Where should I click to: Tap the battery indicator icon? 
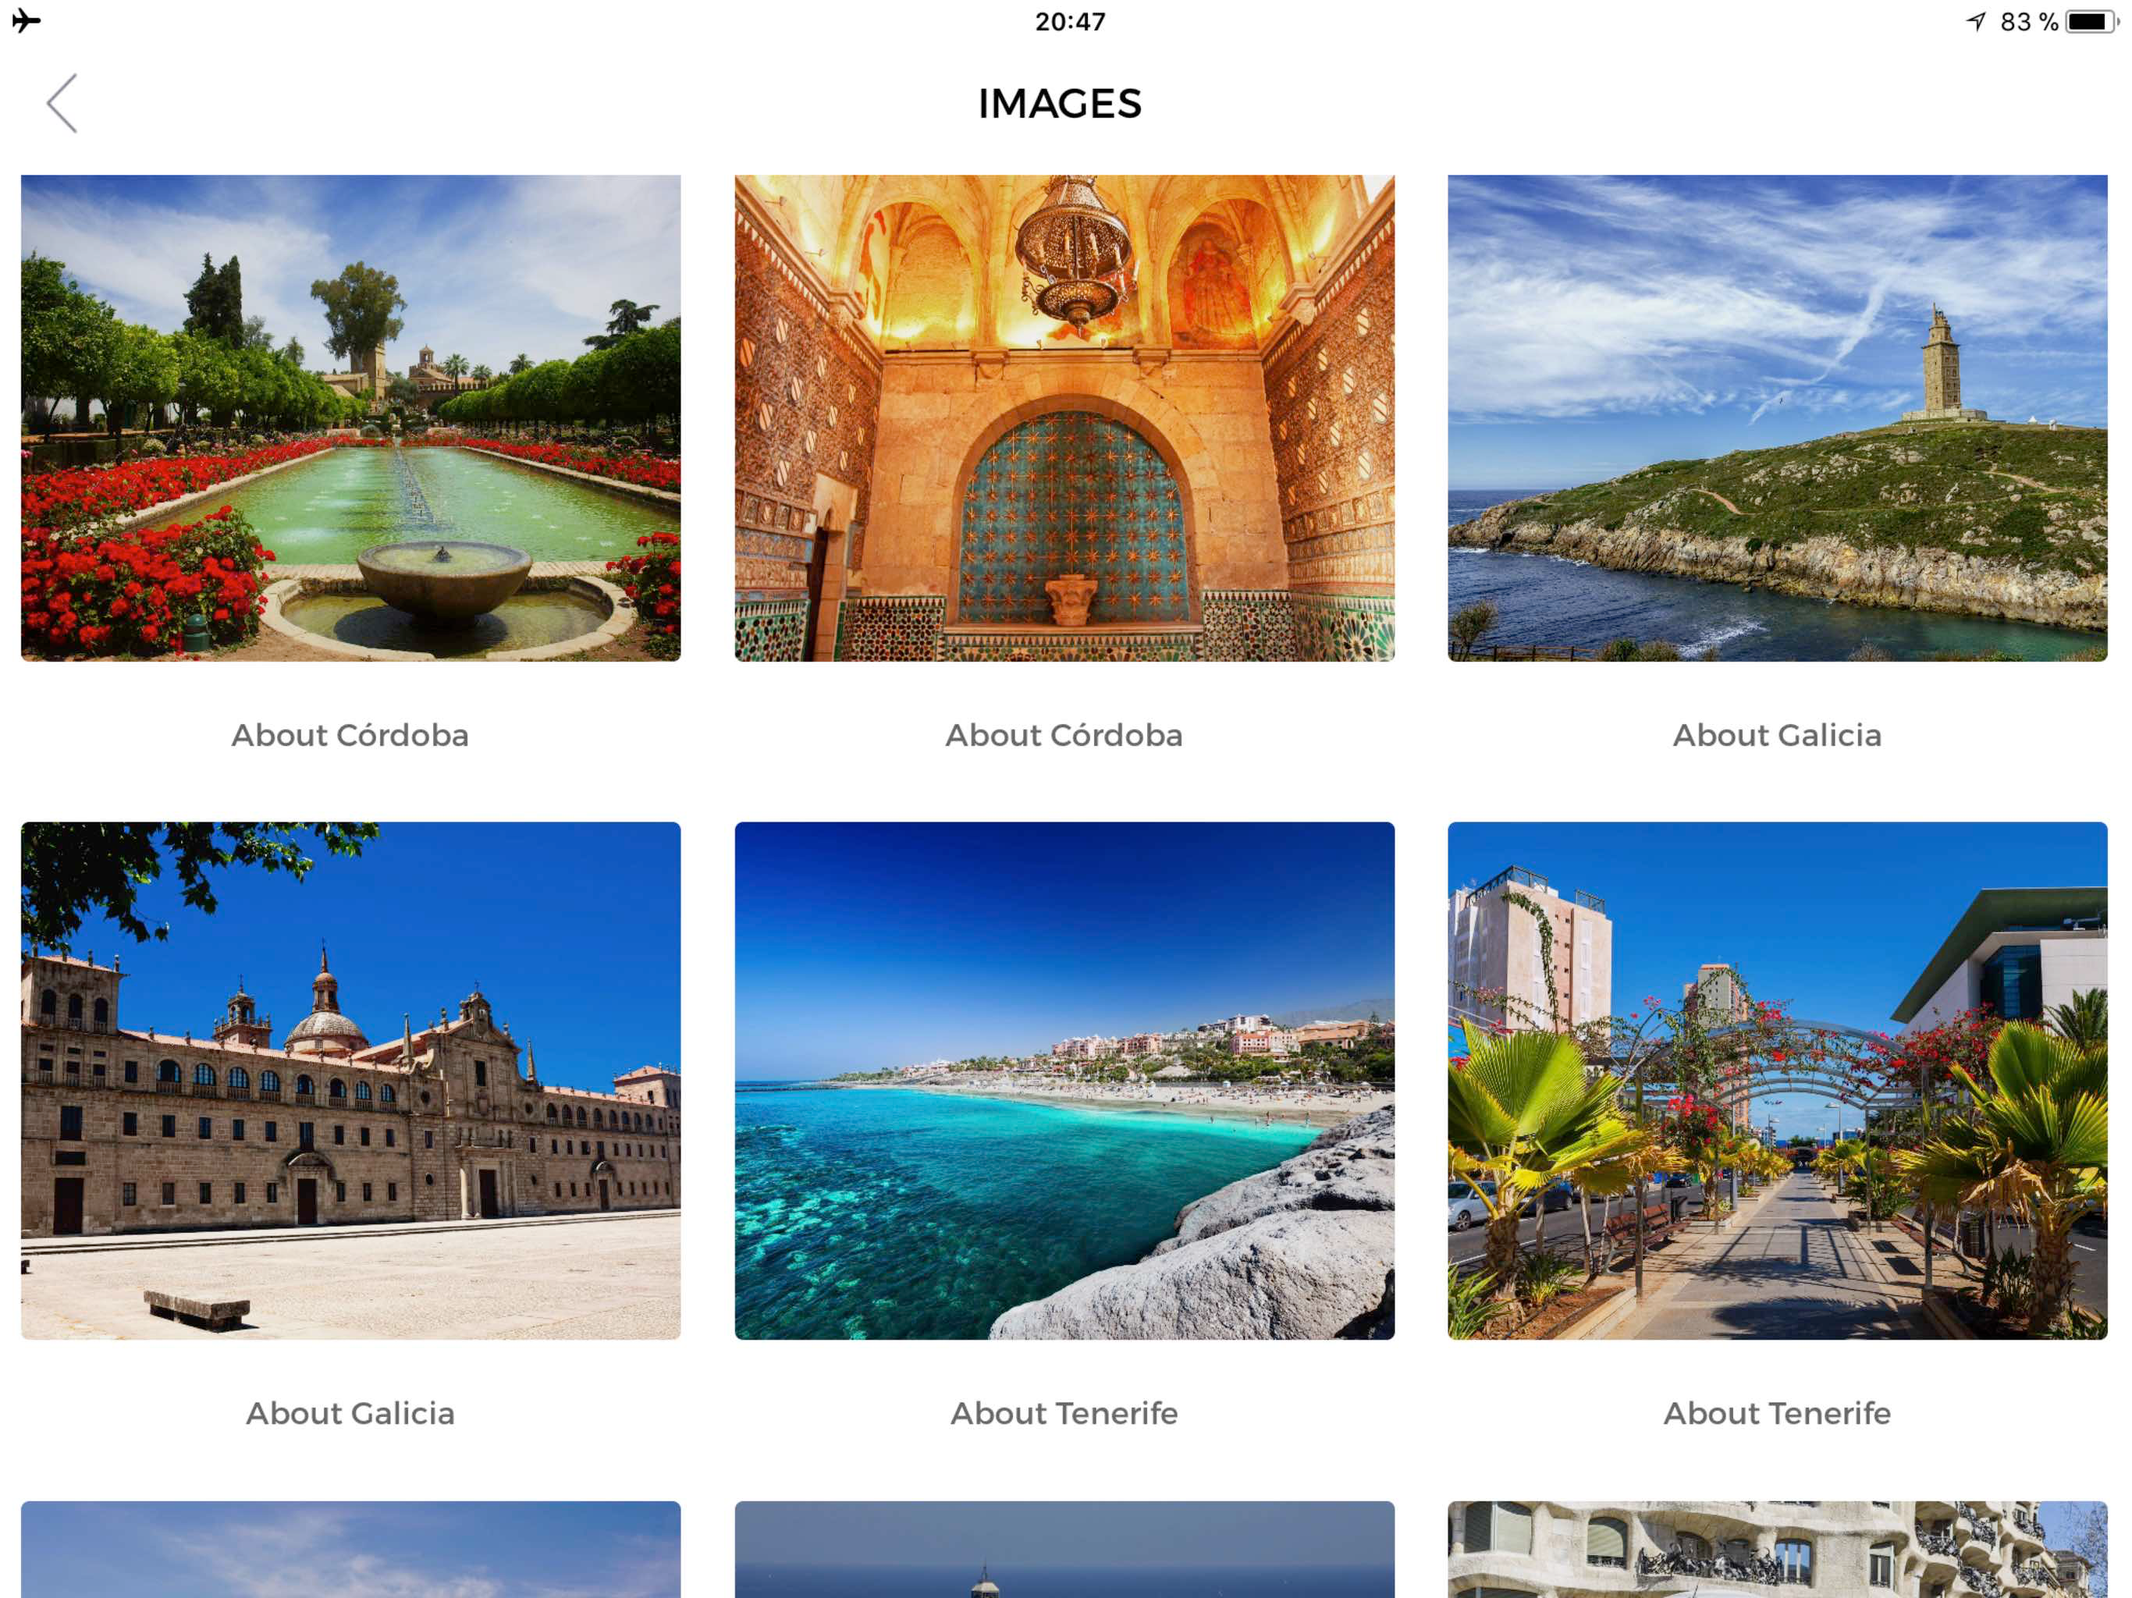click(2090, 21)
